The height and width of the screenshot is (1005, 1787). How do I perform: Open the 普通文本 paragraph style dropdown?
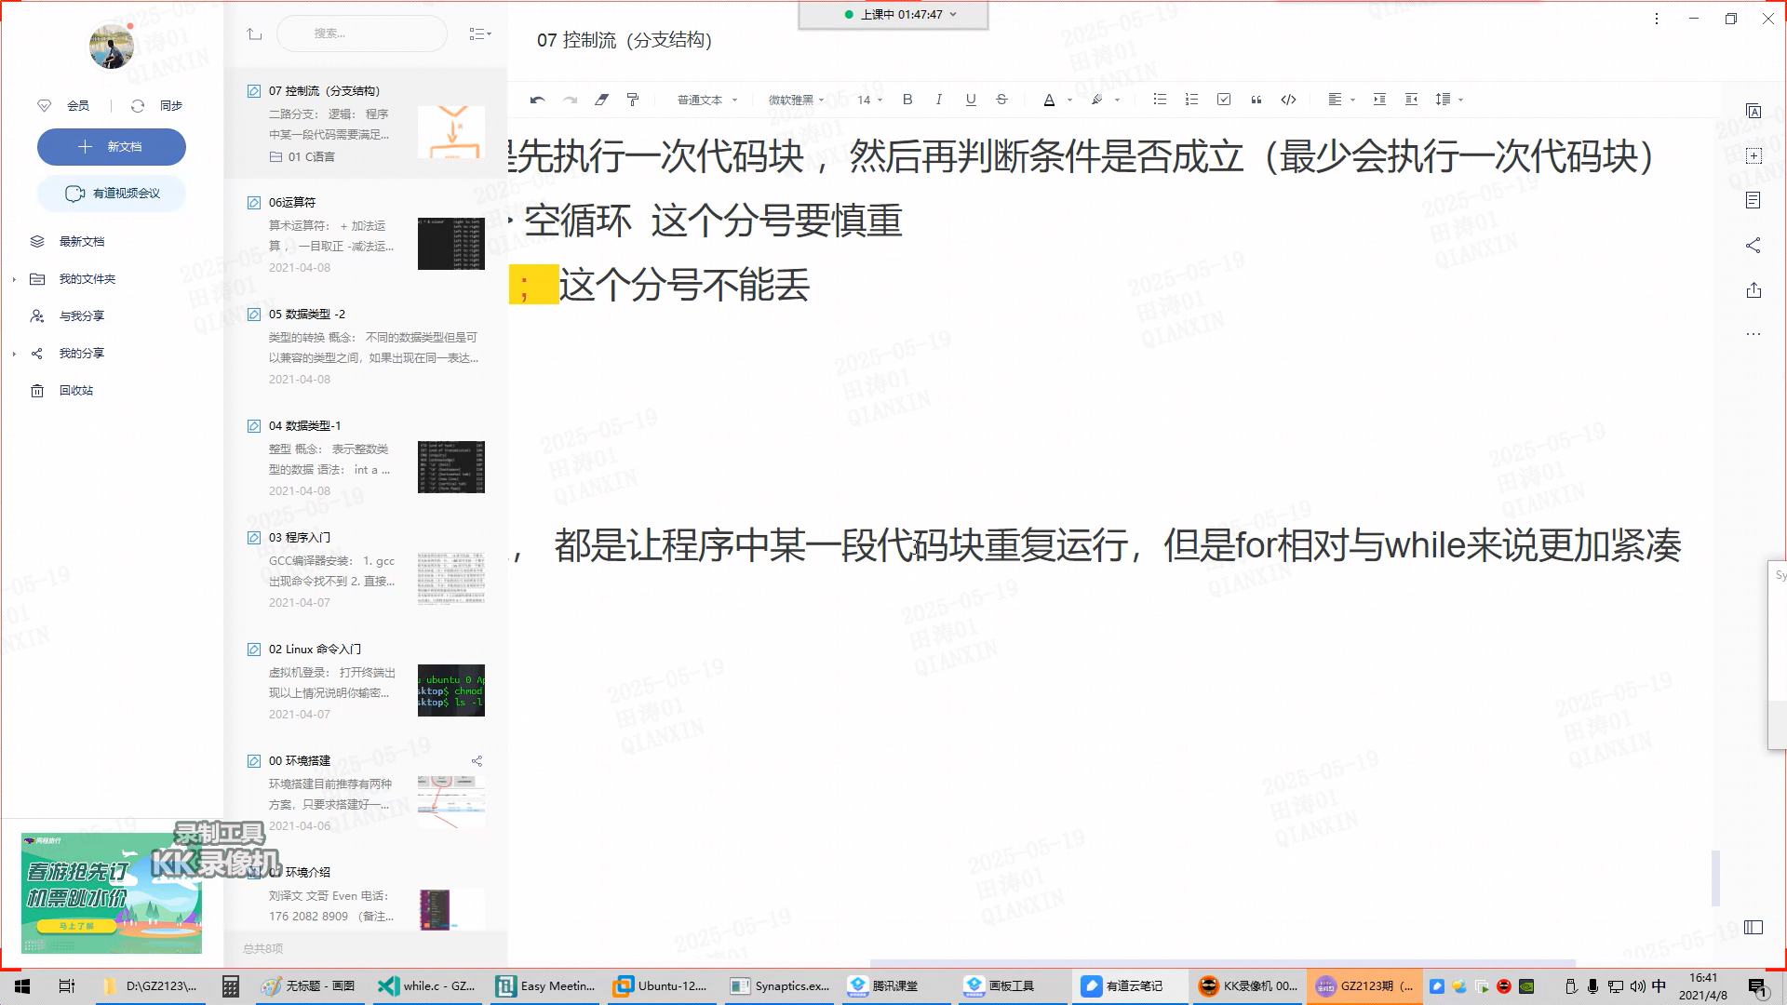[x=706, y=100]
